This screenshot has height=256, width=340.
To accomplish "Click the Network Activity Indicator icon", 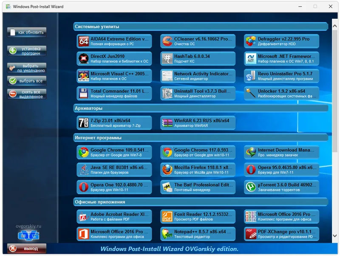I will coord(167,76).
